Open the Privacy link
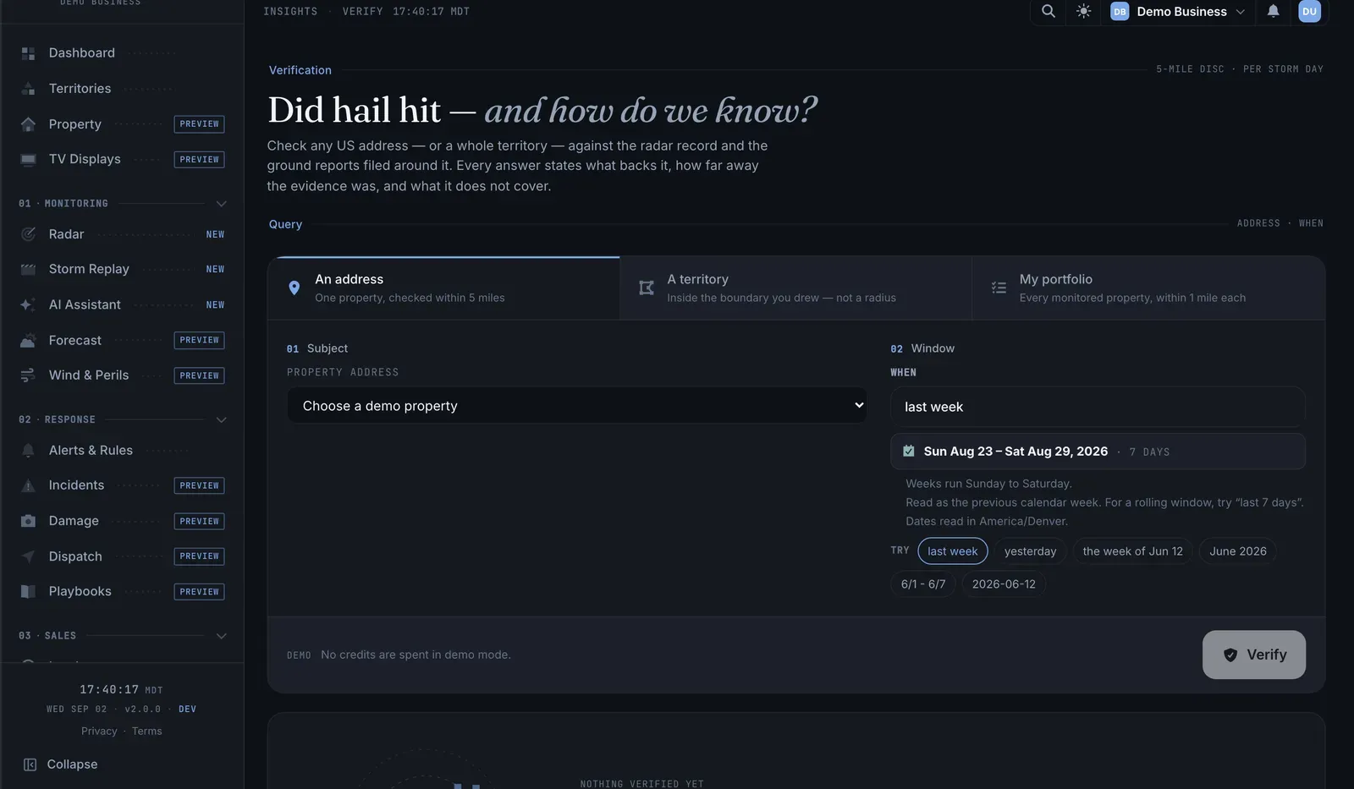 click(99, 731)
